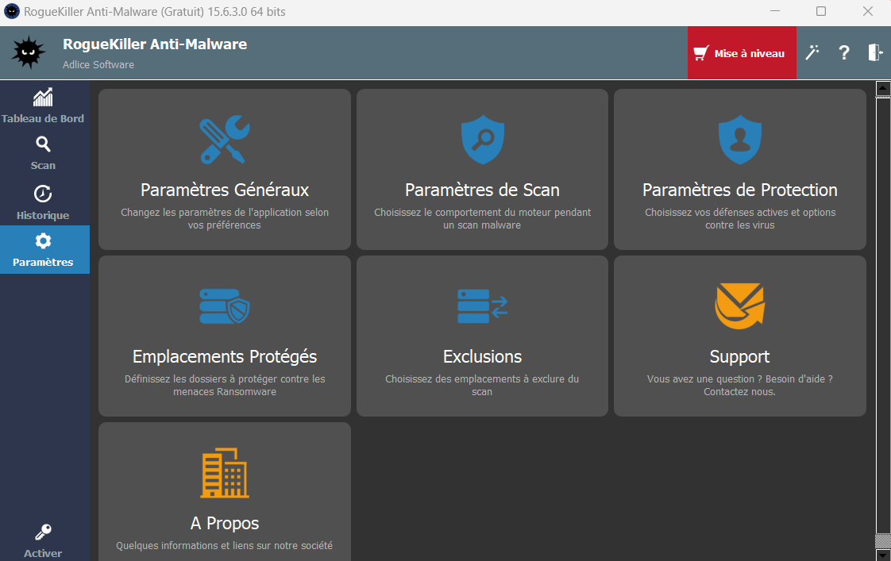Open the Historique section
The width and height of the screenshot is (891, 561).
click(43, 202)
